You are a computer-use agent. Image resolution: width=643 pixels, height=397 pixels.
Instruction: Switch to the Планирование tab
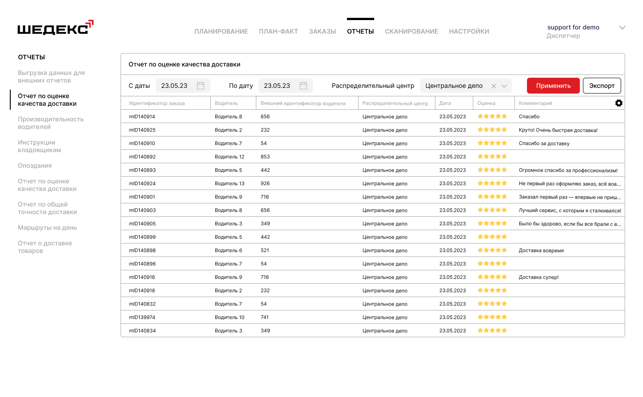coord(221,31)
